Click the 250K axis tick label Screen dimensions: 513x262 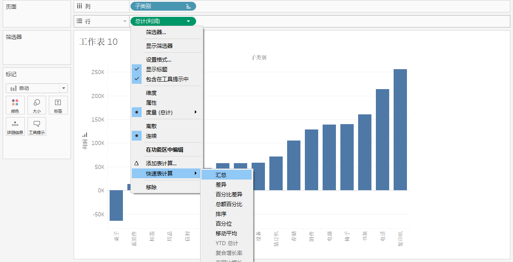coord(98,72)
